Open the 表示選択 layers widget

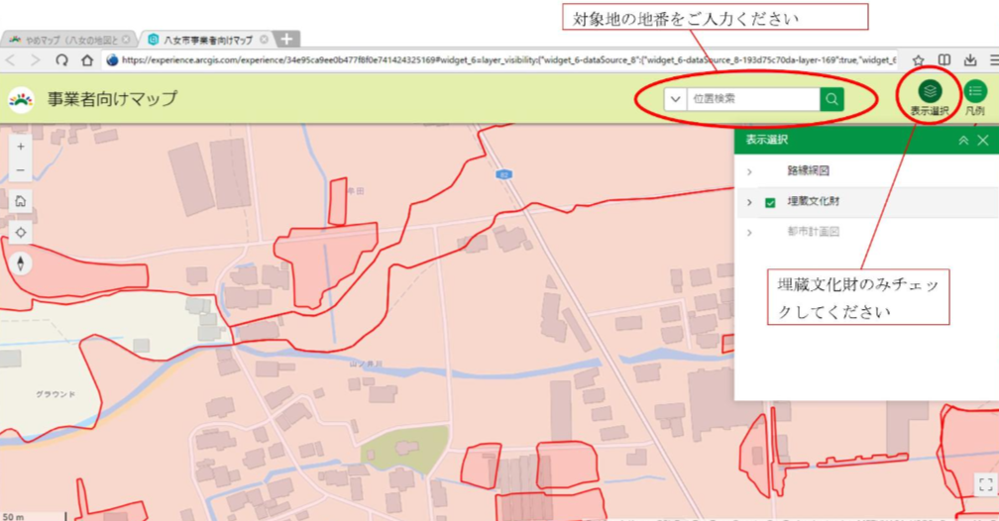(x=929, y=93)
